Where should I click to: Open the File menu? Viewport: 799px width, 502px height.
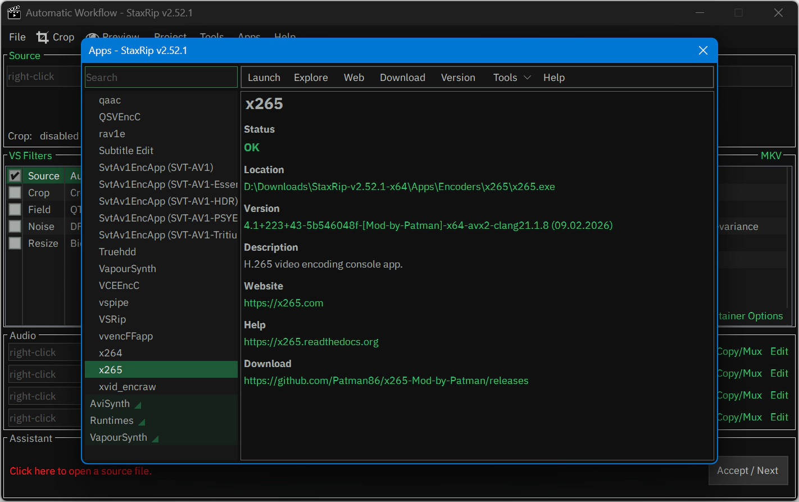(17, 37)
